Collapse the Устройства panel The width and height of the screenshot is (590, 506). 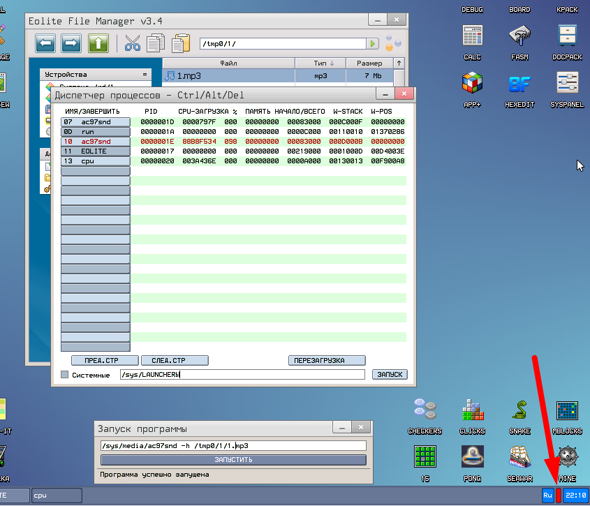click(x=145, y=74)
